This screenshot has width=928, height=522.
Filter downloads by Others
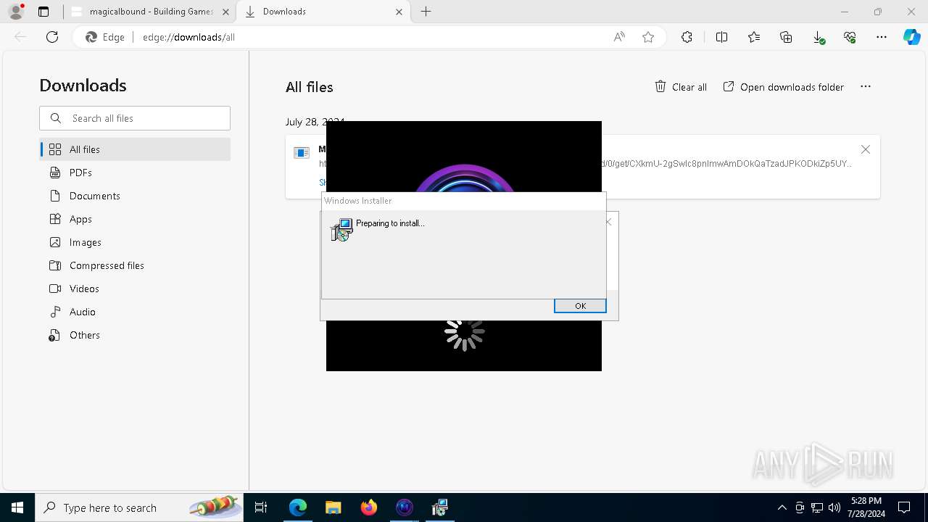tap(136, 335)
